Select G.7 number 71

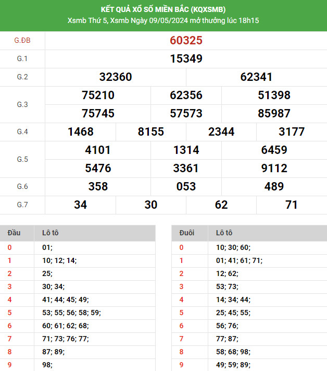(x=292, y=205)
